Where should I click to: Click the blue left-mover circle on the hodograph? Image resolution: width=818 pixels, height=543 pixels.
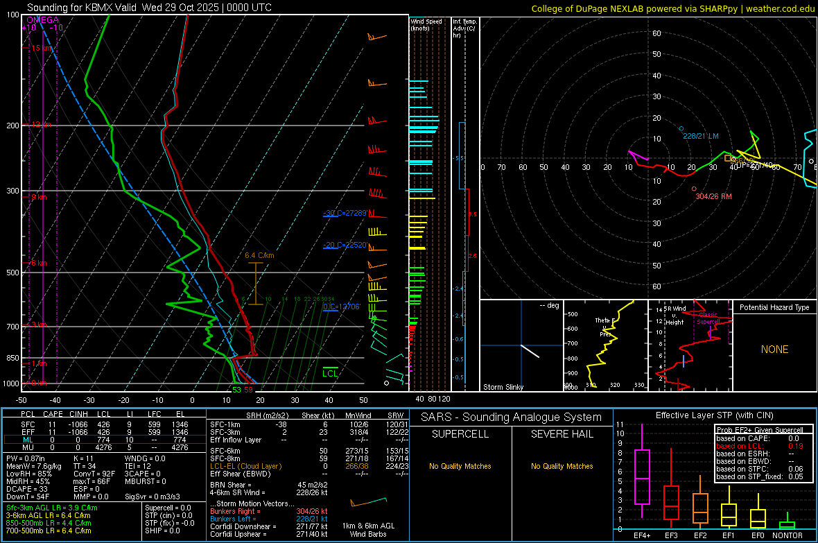(681, 128)
